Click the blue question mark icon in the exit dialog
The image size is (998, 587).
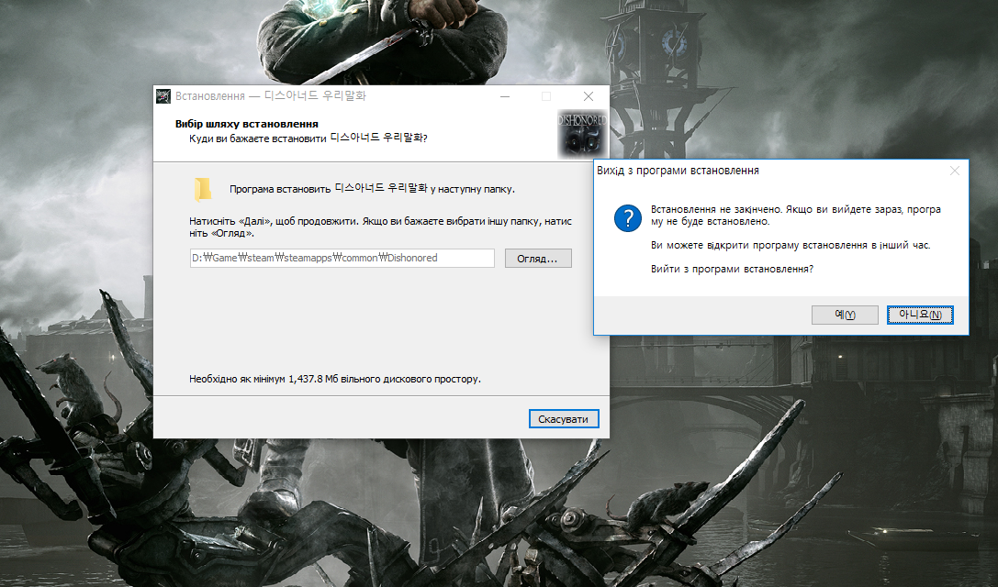[628, 218]
